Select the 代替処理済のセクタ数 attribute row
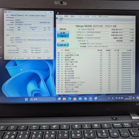Viewport: 139px width, 139px height. [x=94, y=55]
